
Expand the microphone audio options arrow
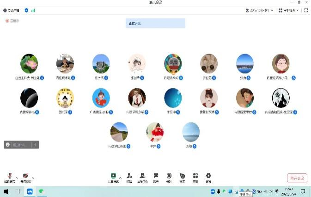coord(17,177)
